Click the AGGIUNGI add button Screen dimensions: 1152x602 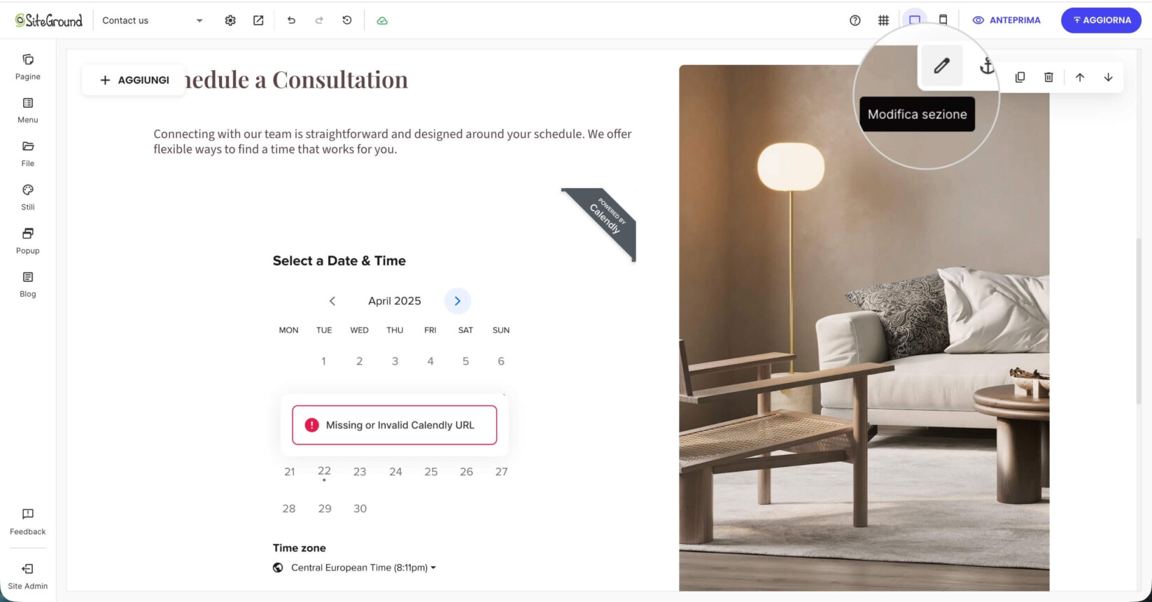134,80
